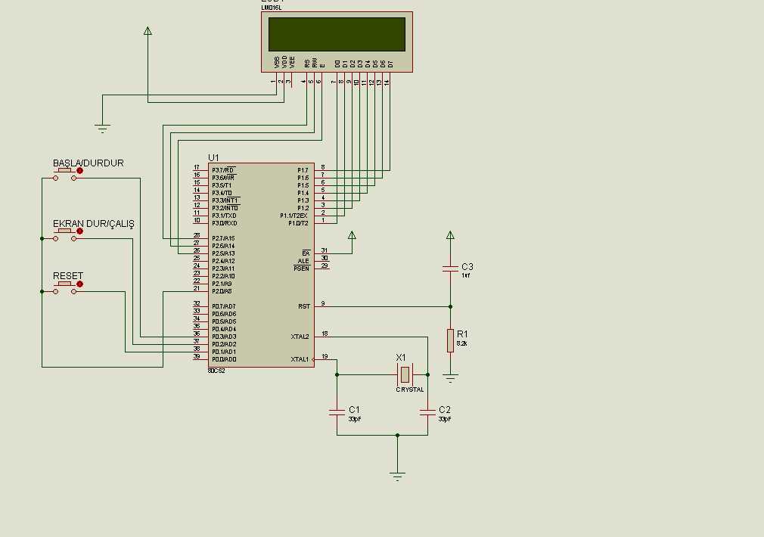Click the ALE pin label
764x537 pixels.
(x=303, y=261)
